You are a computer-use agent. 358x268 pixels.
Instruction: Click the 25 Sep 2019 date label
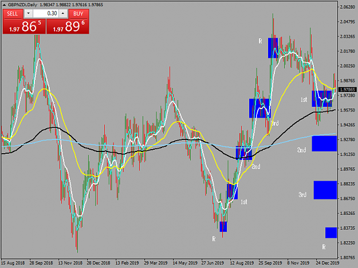tap(270, 263)
